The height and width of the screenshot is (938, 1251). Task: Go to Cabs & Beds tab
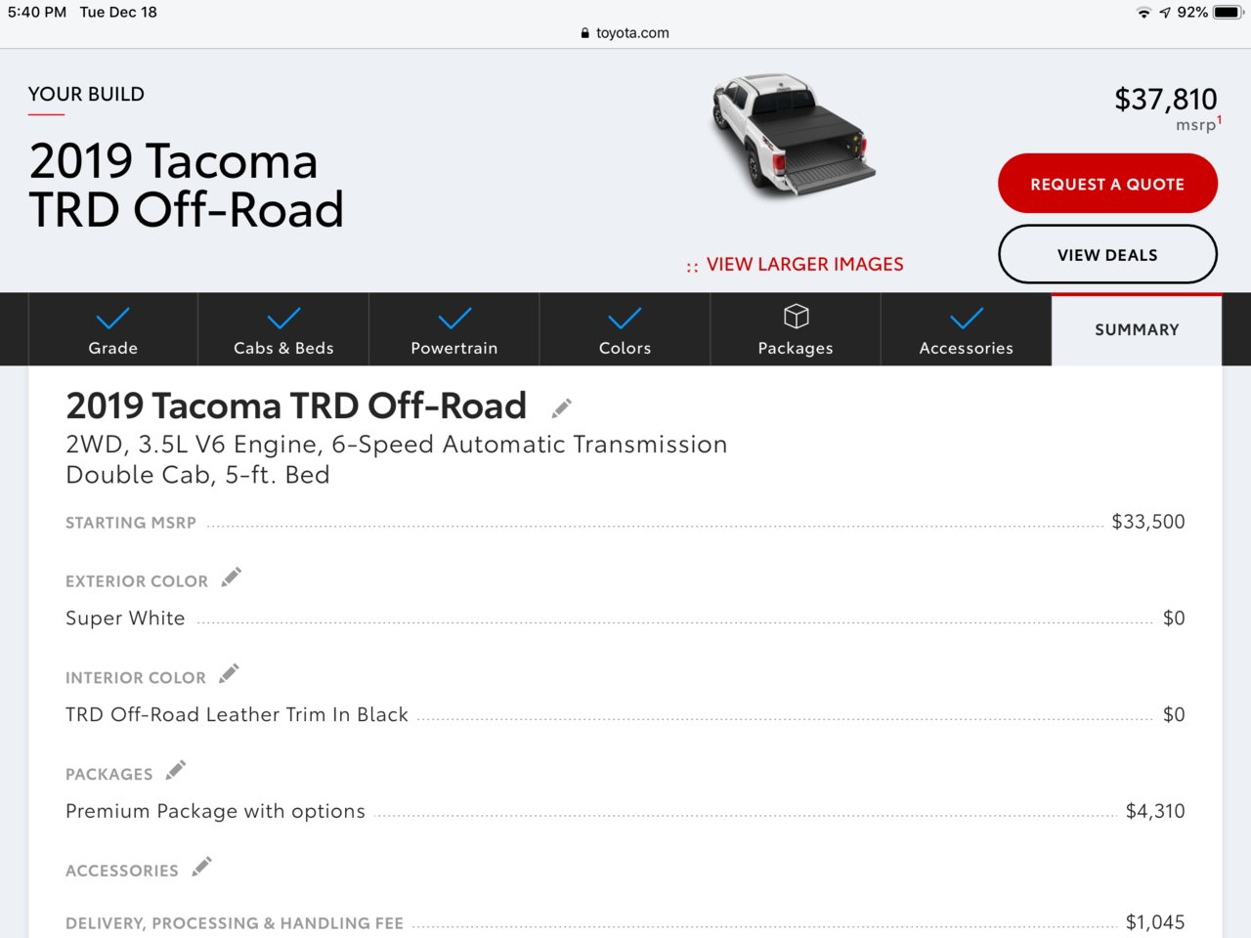tap(283, 330)
